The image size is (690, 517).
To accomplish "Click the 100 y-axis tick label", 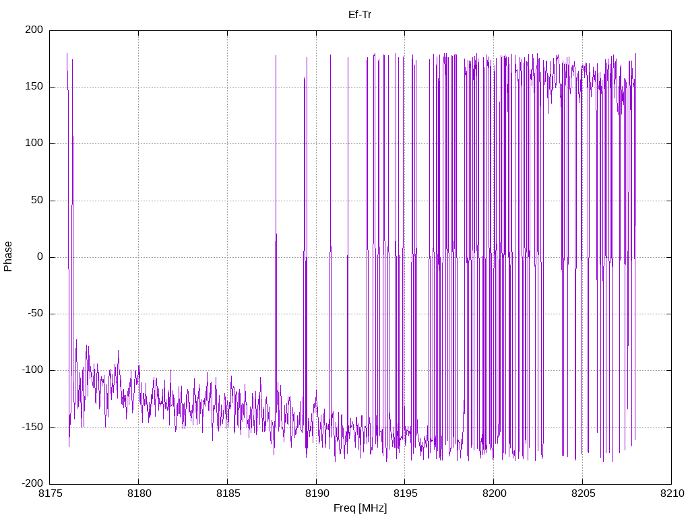I will (x=34, y=143).
